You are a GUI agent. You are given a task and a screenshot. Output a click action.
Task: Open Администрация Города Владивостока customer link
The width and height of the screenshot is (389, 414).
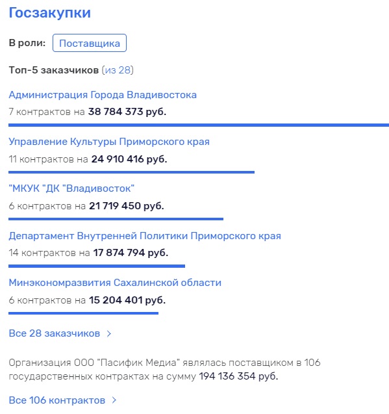coord(103,95)
